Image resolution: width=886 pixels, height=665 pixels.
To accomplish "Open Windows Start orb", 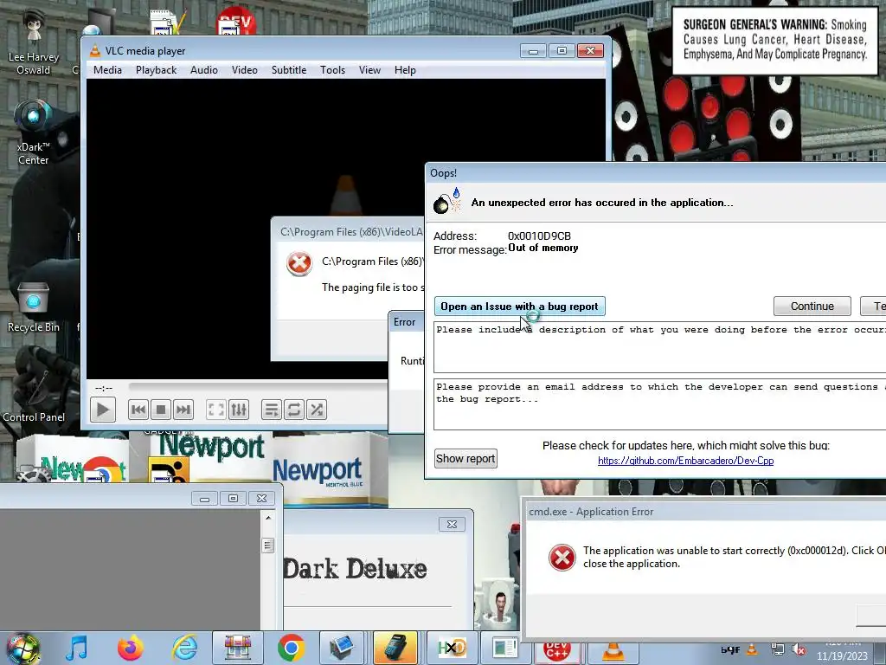I will point(22,649).
